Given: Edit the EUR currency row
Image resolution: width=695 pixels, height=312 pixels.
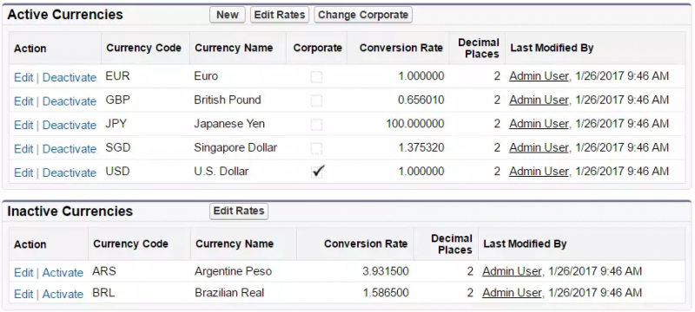Looking at the screenshot, I should point(23,77).
